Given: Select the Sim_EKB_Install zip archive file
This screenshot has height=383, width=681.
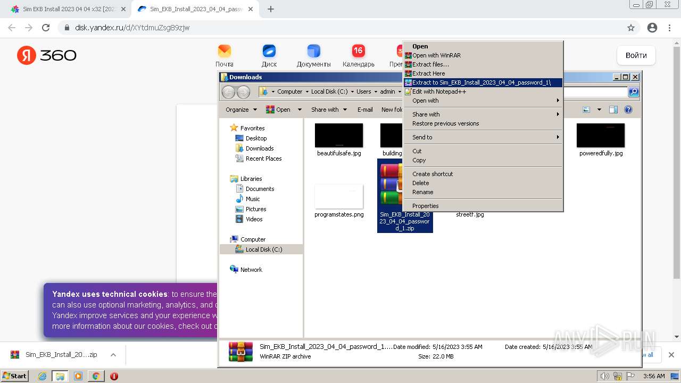Looking at the screenshot, I should click(x=405, y=196).
